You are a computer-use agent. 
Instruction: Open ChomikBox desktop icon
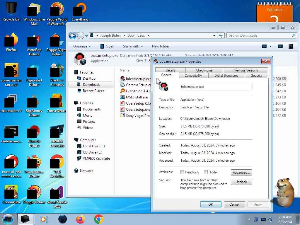click(11, 194)
